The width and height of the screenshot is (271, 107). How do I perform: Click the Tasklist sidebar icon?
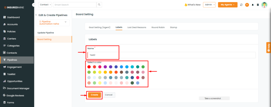(x=4, y=74)
